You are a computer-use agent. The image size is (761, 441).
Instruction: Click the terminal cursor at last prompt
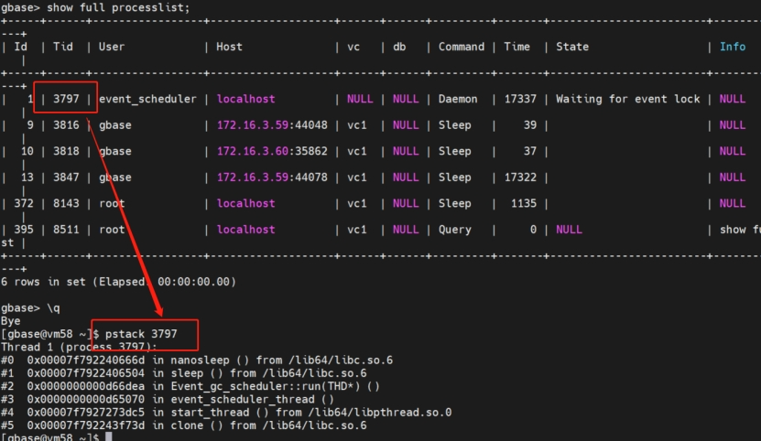coord(109,436)
